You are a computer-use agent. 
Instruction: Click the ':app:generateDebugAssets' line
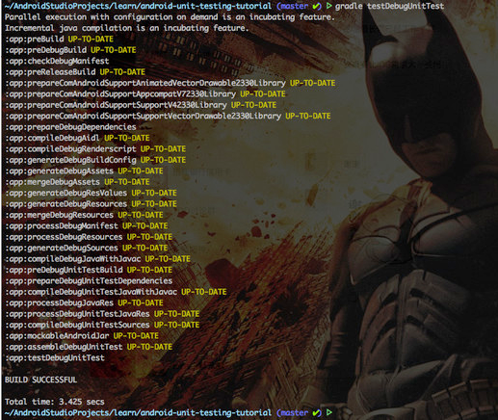click(84, 171)
